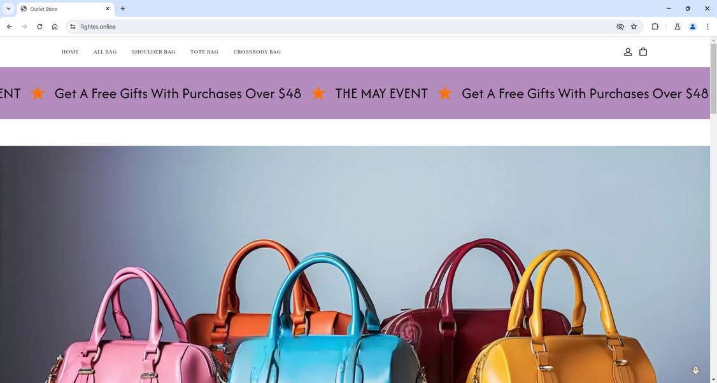Go to the browser home icon
The height and width of the screenshot is (383, 717).
tap(55, 27)
